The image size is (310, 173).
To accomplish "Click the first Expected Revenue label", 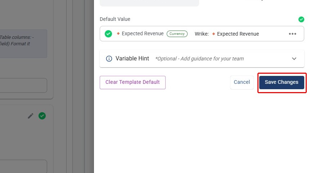I will (143, 34).
